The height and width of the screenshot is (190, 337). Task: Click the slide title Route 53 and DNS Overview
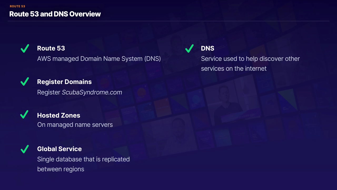point(55,14)
